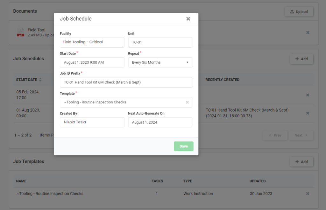Click the Created By field
326x210 pixels.
pos(92,122)
